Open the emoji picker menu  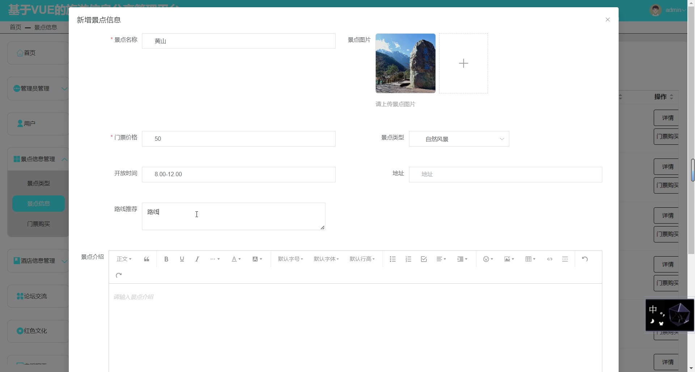coord(488,259)
